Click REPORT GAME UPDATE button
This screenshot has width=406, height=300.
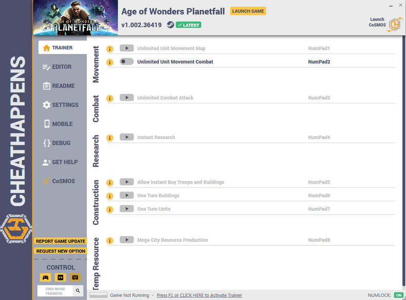tap(60, 241)
